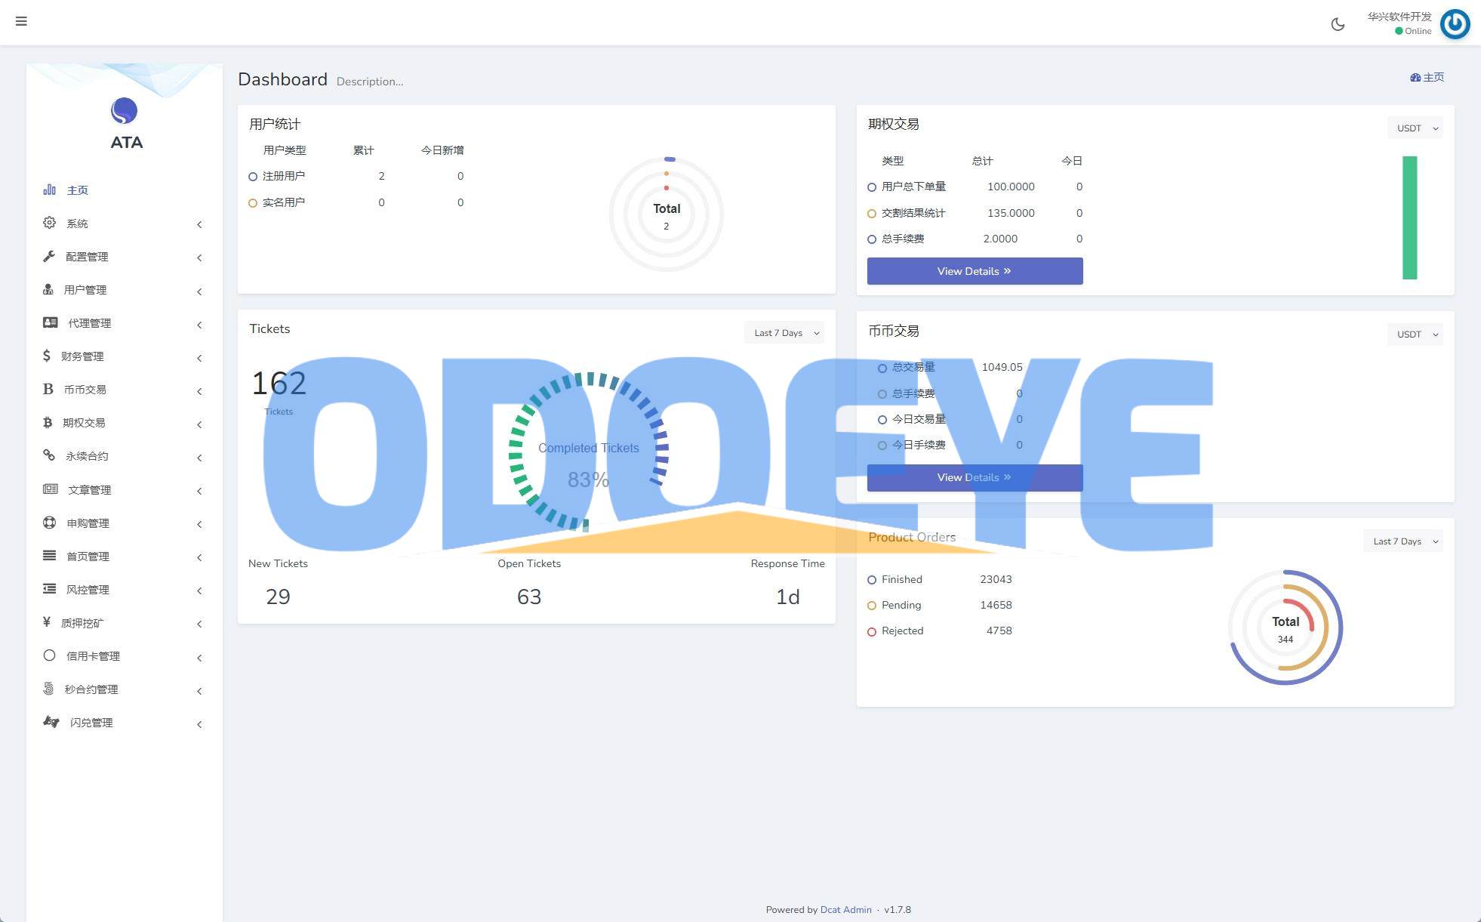Select 主页 in the sidebar
This screenshot has width=1481, height=922.
pos(78,190)
